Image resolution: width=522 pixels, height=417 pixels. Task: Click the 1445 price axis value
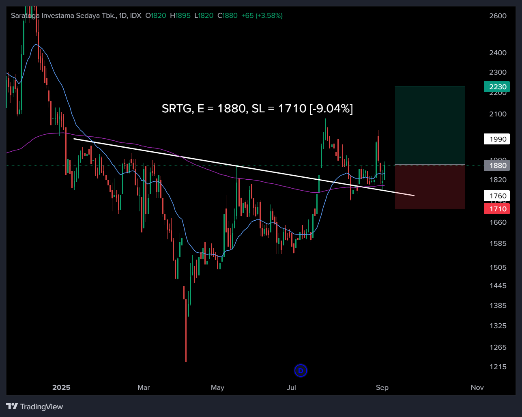(498, 286)
